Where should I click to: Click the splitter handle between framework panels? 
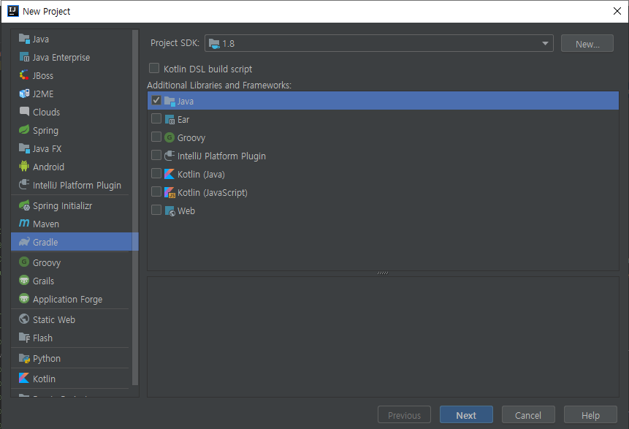pyautogui.click(x=383, y=273)
